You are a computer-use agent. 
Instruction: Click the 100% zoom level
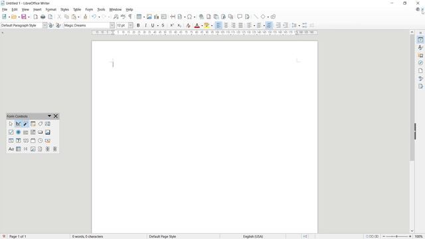click(418, 236)
